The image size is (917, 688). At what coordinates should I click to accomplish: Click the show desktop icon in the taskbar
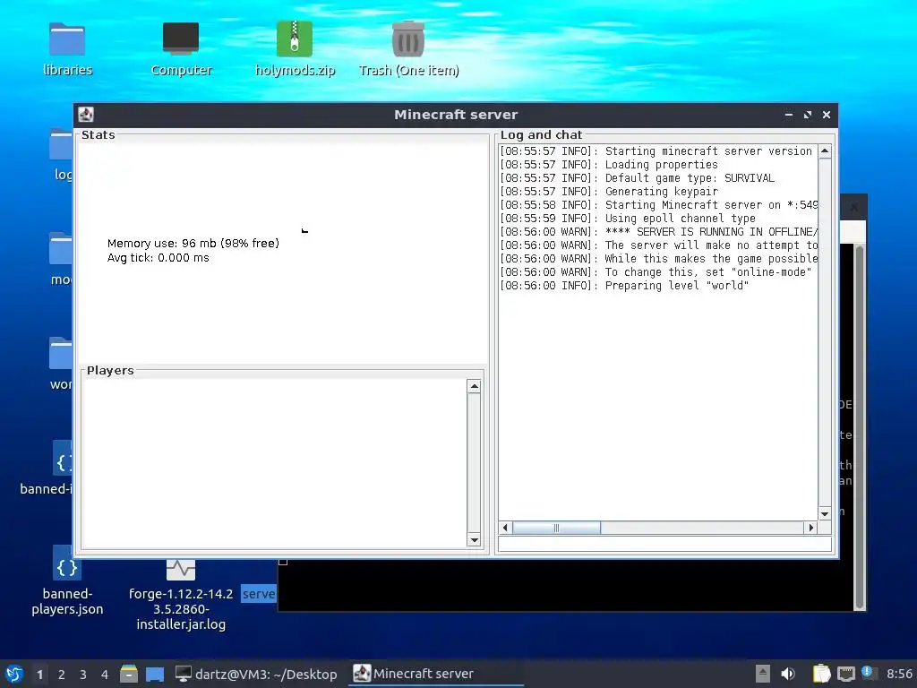coord(154,674)
